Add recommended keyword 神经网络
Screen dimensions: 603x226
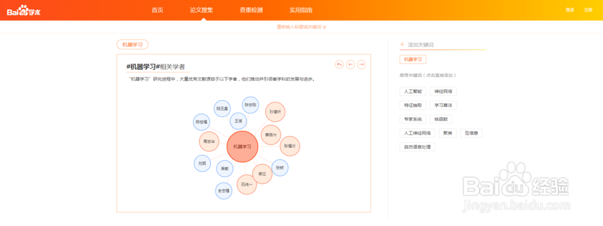pyautogui.click(x=443, y=92)
